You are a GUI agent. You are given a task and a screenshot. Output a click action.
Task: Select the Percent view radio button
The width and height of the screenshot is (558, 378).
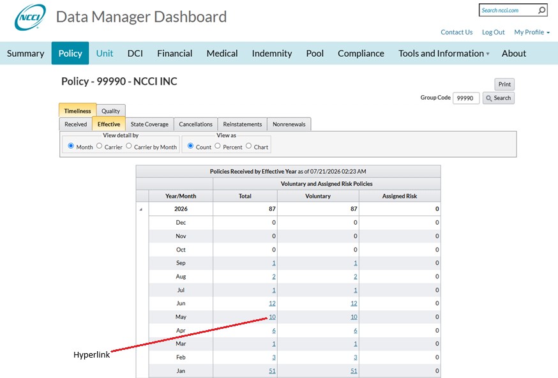coord(218,146)
